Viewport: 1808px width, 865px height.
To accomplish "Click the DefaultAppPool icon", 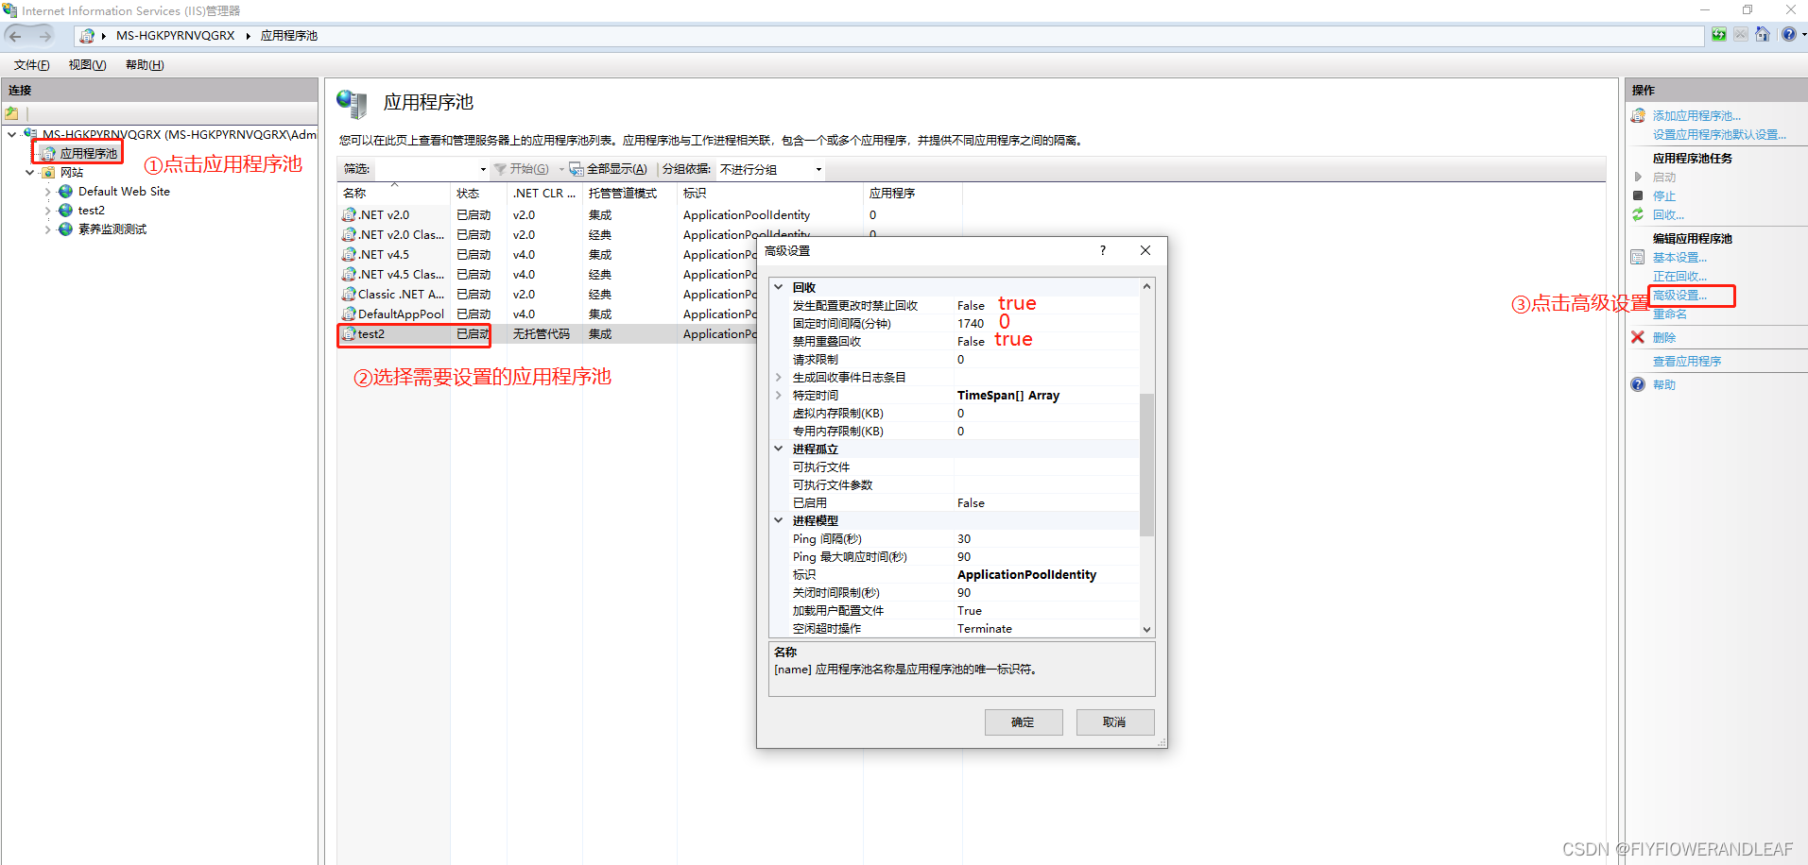I will (x=349, y=314).
